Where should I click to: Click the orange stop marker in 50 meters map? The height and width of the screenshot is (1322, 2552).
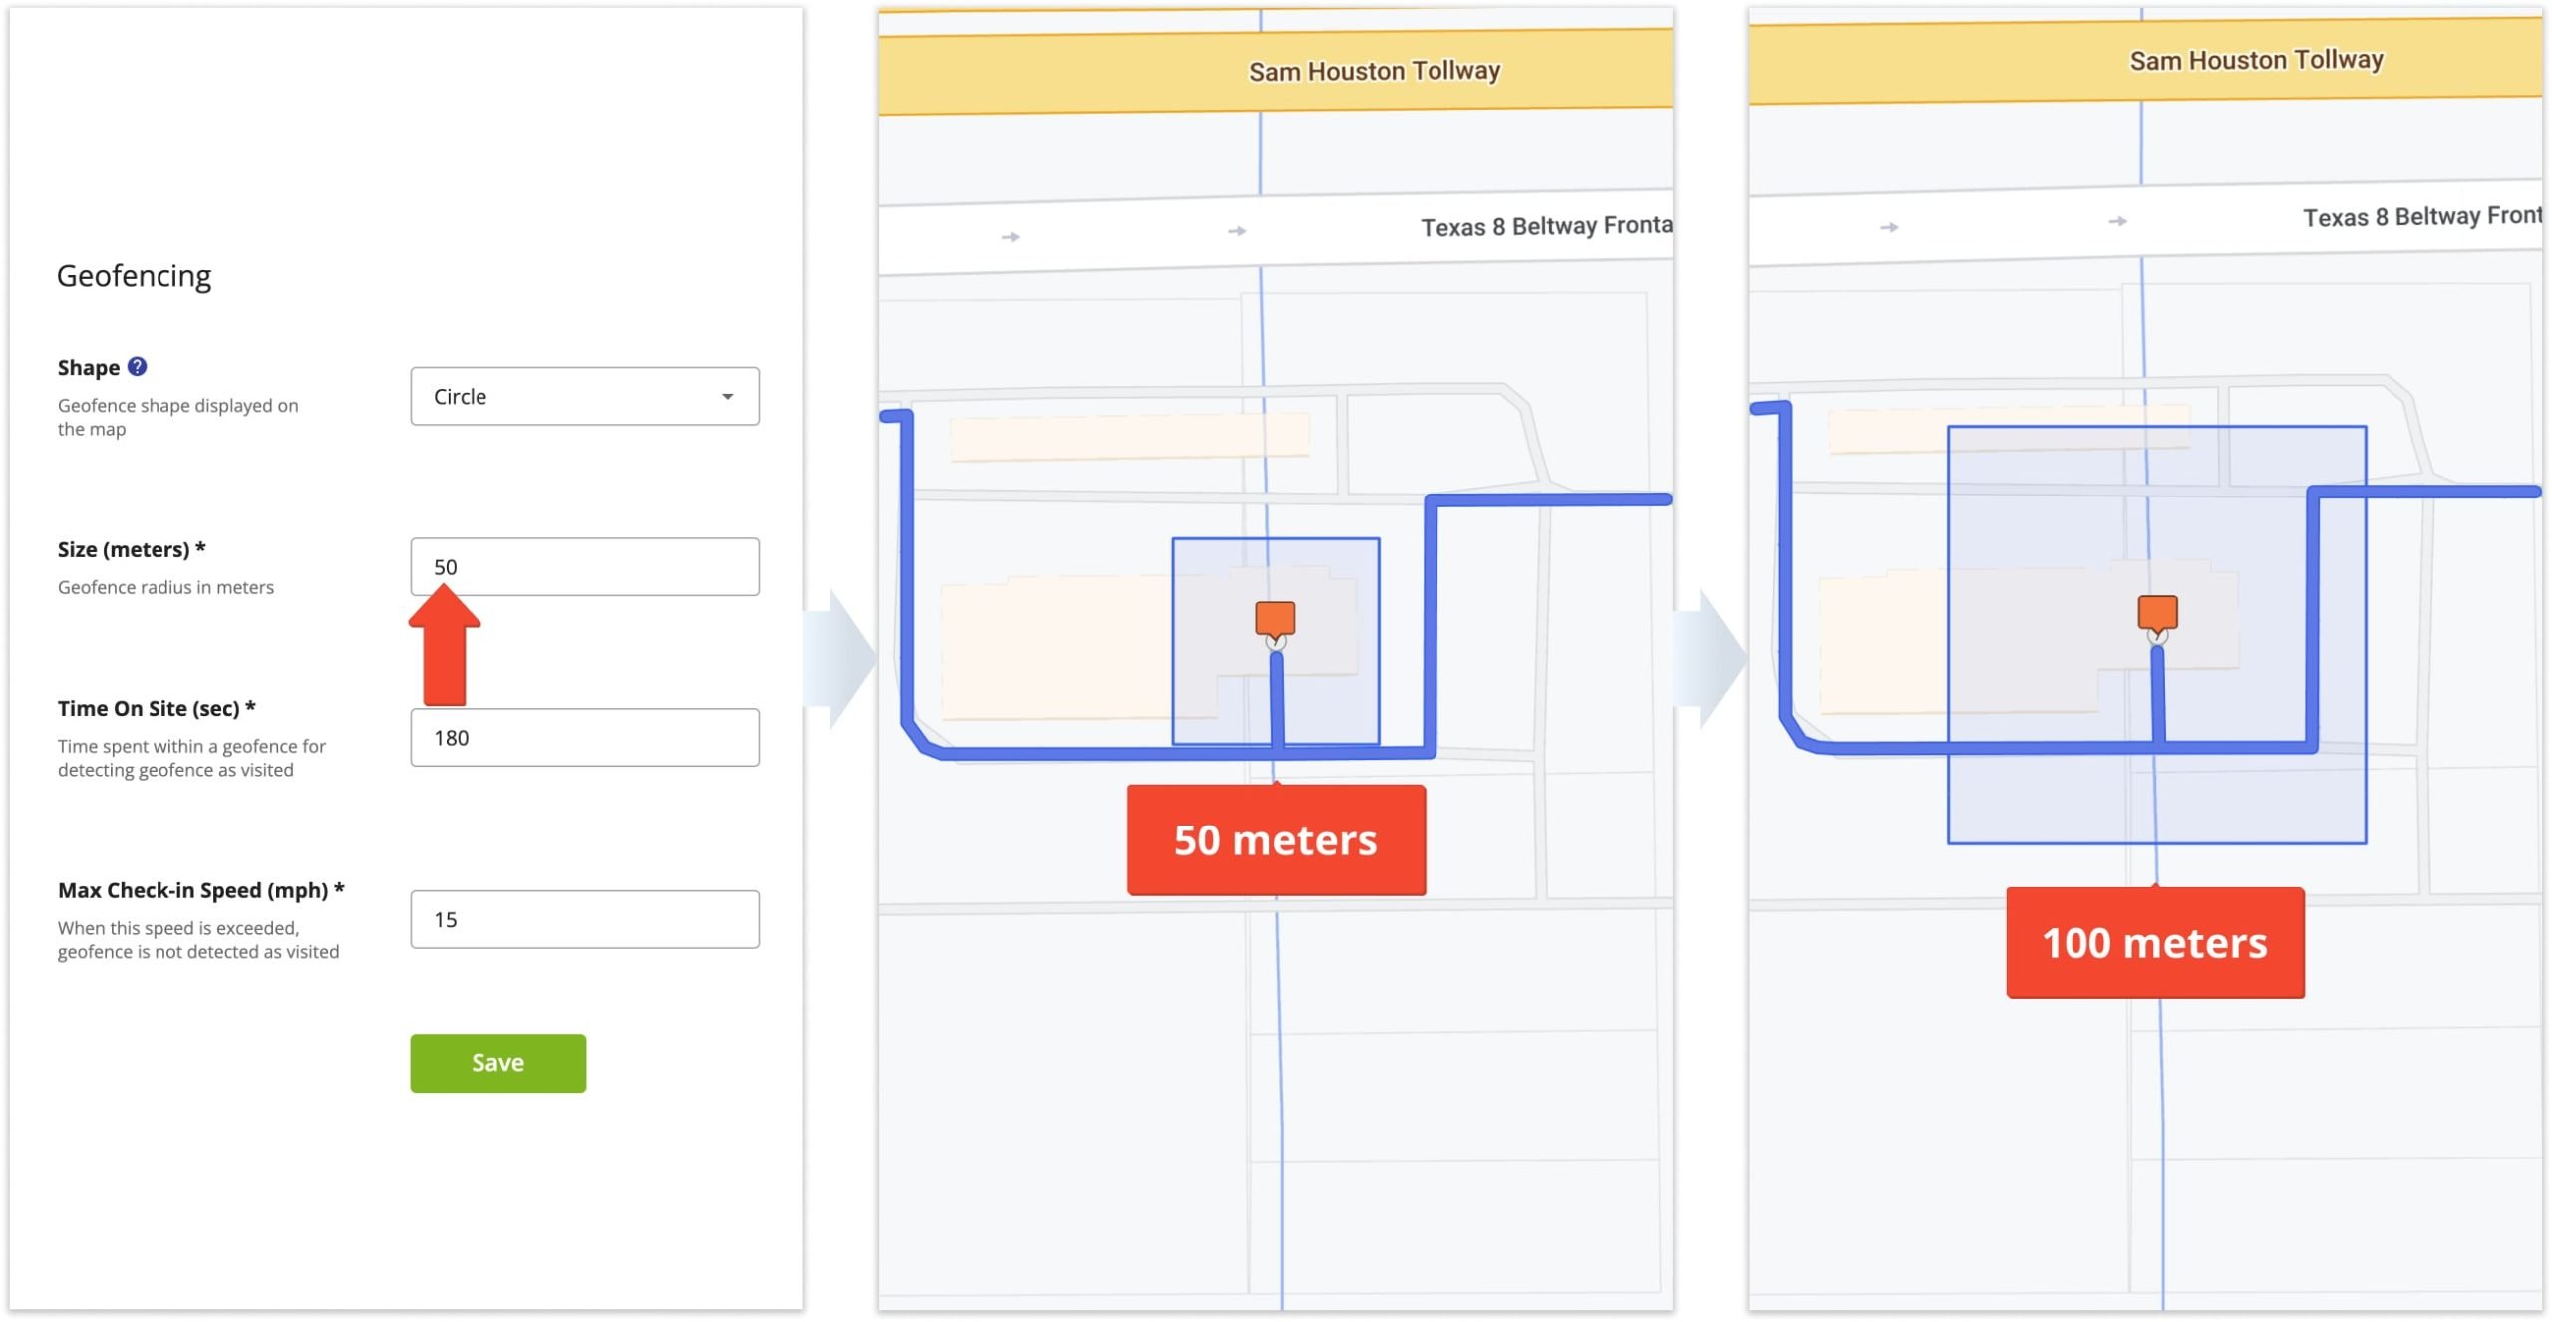(1275, 618)
